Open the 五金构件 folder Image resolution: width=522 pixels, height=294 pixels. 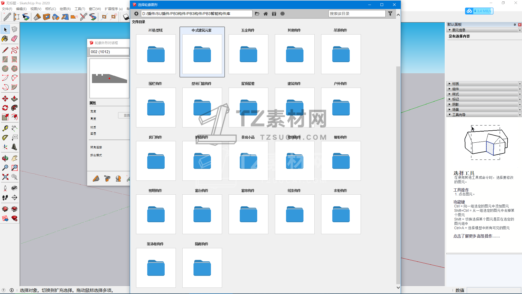pyautogui.click(x=248, y=54)
